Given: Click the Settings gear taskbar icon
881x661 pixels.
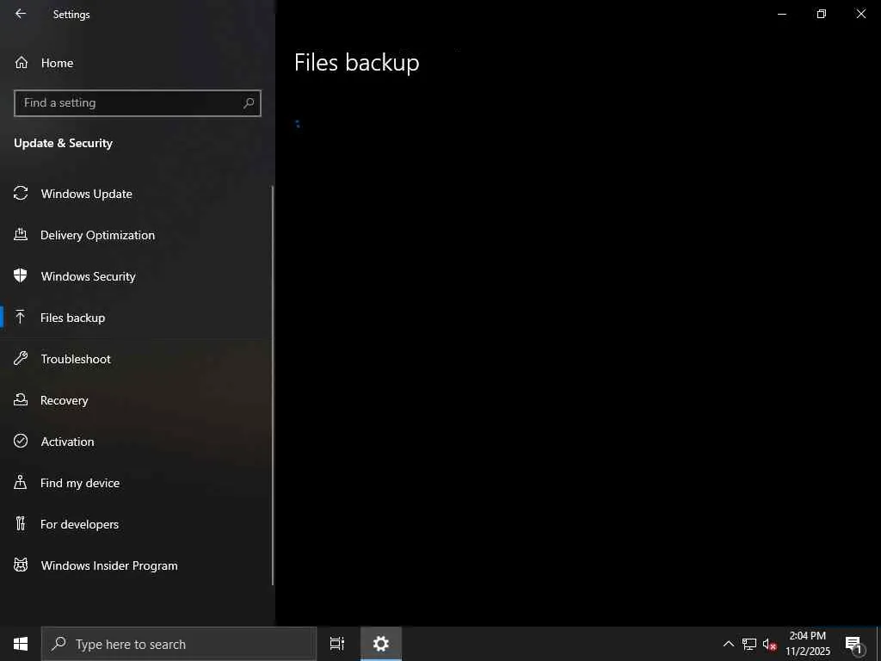Looking at the screenshot, I should (381, 644).
